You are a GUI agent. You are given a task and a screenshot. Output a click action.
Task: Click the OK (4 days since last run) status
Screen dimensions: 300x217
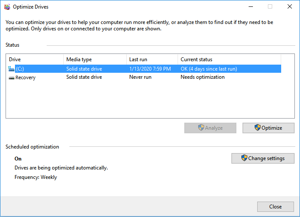pos(208,68)
